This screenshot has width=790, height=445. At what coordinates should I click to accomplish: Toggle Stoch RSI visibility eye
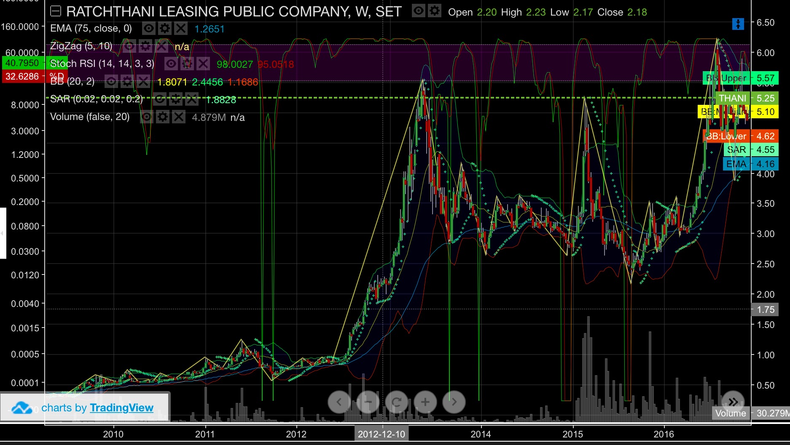(171, 64)
